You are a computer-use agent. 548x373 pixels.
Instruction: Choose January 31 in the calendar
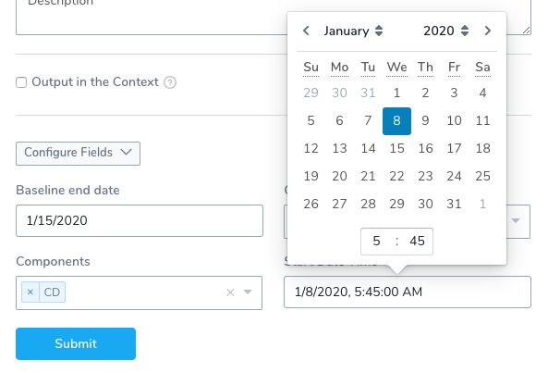point(454,204)
